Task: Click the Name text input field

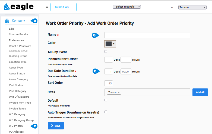Action: click(x=147, y=35)
